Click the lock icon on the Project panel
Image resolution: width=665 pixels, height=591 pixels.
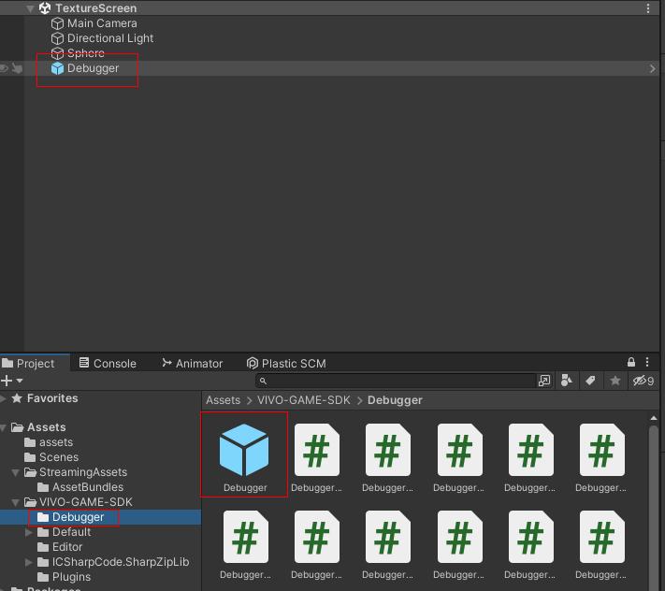click(x=631, y=363)
